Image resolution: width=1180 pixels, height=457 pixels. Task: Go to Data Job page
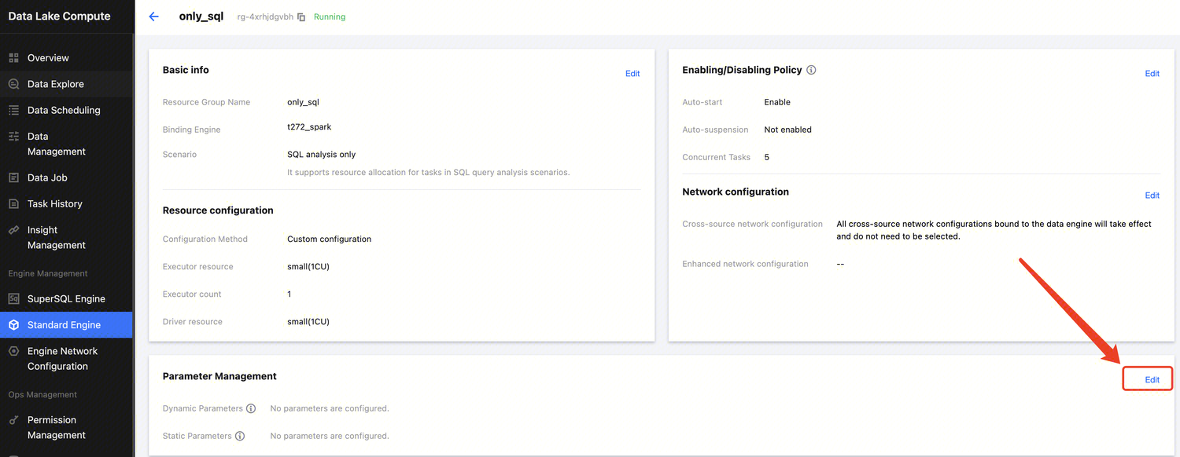47,177
